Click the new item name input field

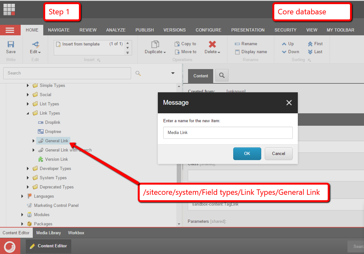228,133
